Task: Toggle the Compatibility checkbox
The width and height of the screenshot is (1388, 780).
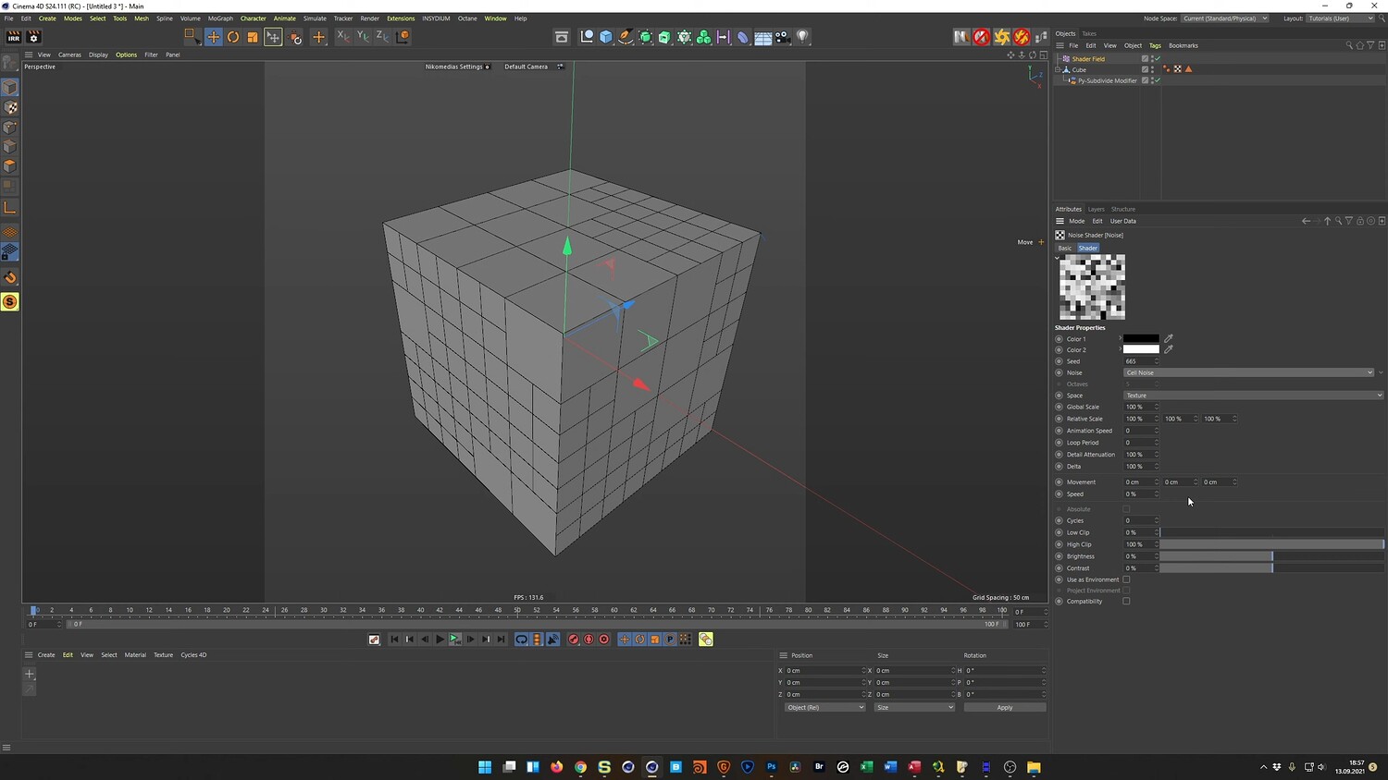Action: click(x=1126, y=602)
